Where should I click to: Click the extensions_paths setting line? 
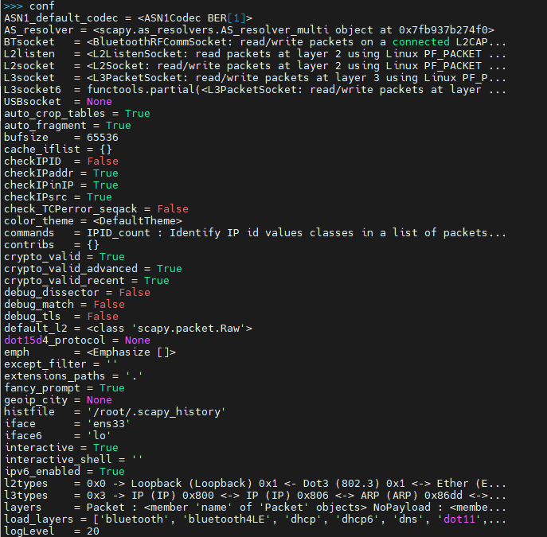pyautogui.click(x=73, y=376)
